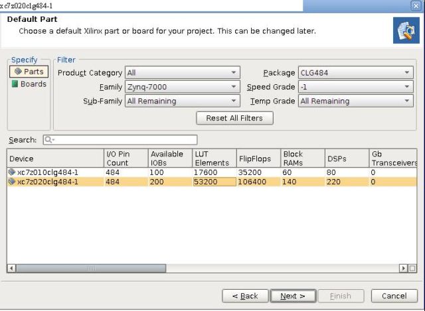
Task: Sort by Gb Transceivers column header
Action: click(x=393, y=158)
